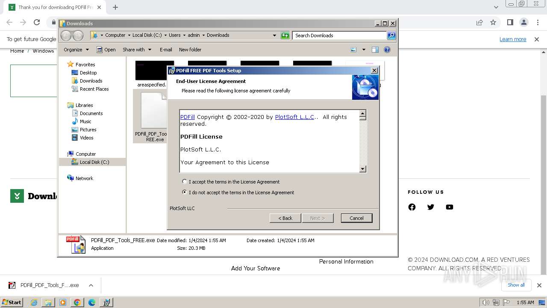Open Internet Explorer from taskbar
Image resolution: width=547 pixels, height=308 pixels.
[x=34, y=302]
